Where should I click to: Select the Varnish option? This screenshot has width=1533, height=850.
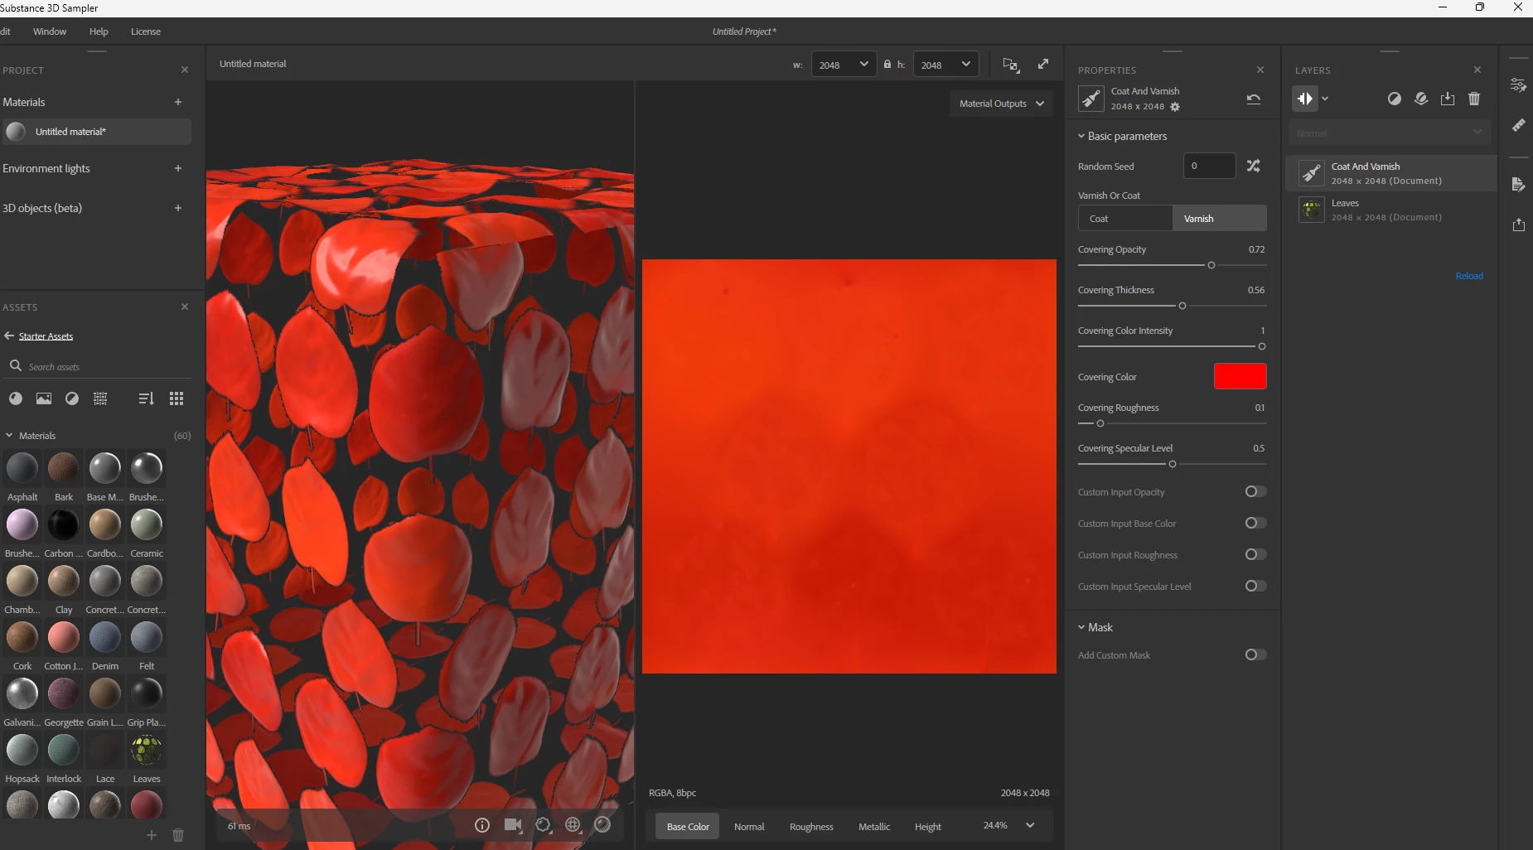(x=1220, y=219)
